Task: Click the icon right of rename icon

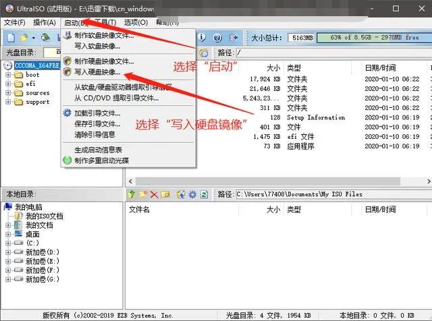Action: [x=181, y=195]
